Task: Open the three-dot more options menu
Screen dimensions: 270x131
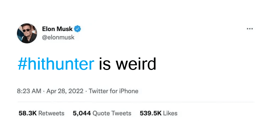Action: click(250, 29)
